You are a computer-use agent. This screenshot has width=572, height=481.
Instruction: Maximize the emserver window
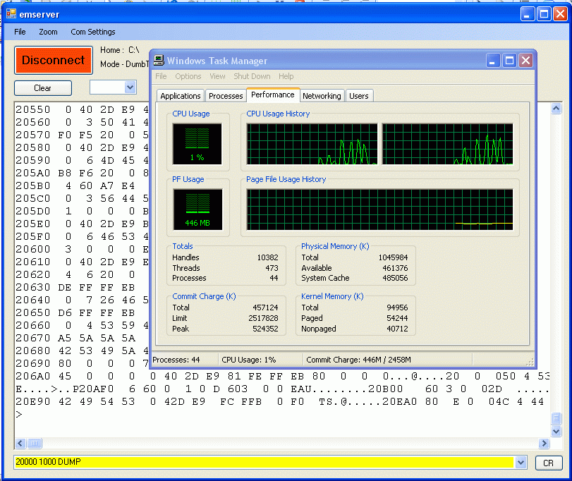click(x=544, y=14)
